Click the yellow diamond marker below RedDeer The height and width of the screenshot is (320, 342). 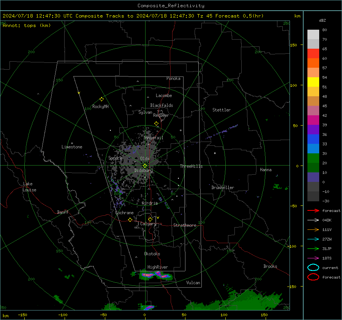156,124
